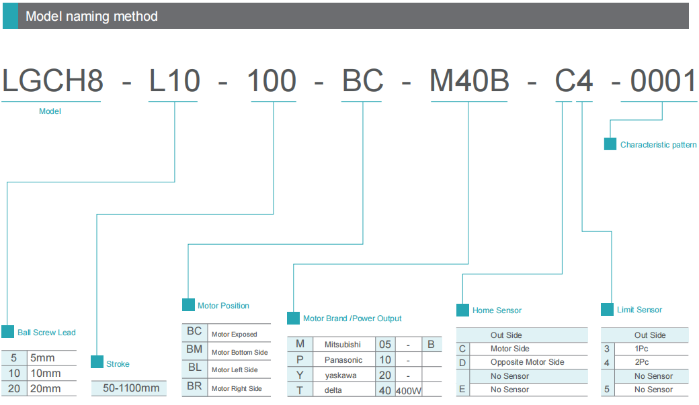The width and height of the screenshot is (699, 405).
Task: Click the 50-1100mm stroke range cell
Action: click(130, 388)
